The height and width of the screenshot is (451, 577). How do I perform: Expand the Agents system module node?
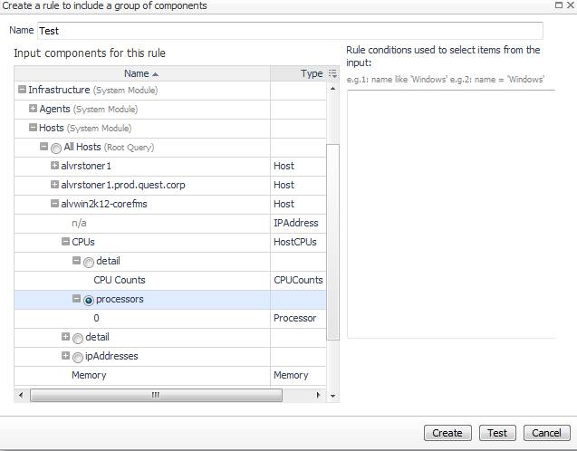click(33, 109)
